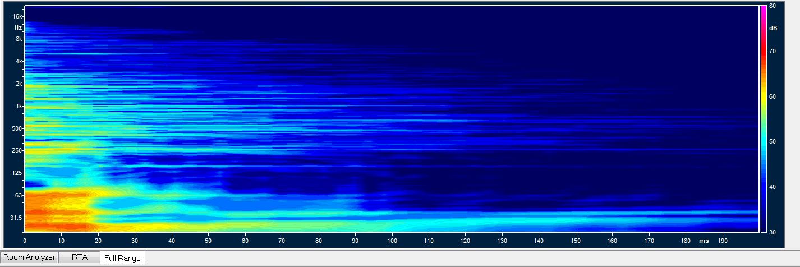The width and height of the screenshot is (800, 267).
Task: Open the RTA tab
Action: click(x=79, y=257)
